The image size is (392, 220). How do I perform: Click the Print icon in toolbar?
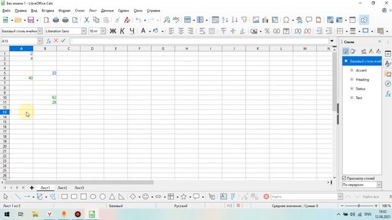coord(66,20)
